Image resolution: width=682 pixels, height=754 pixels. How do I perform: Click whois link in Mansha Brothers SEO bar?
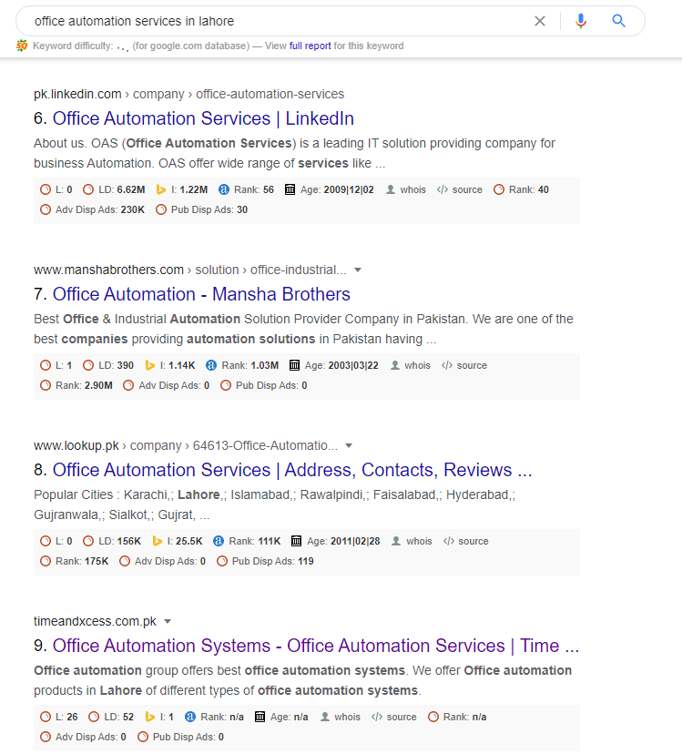(417, 365)
